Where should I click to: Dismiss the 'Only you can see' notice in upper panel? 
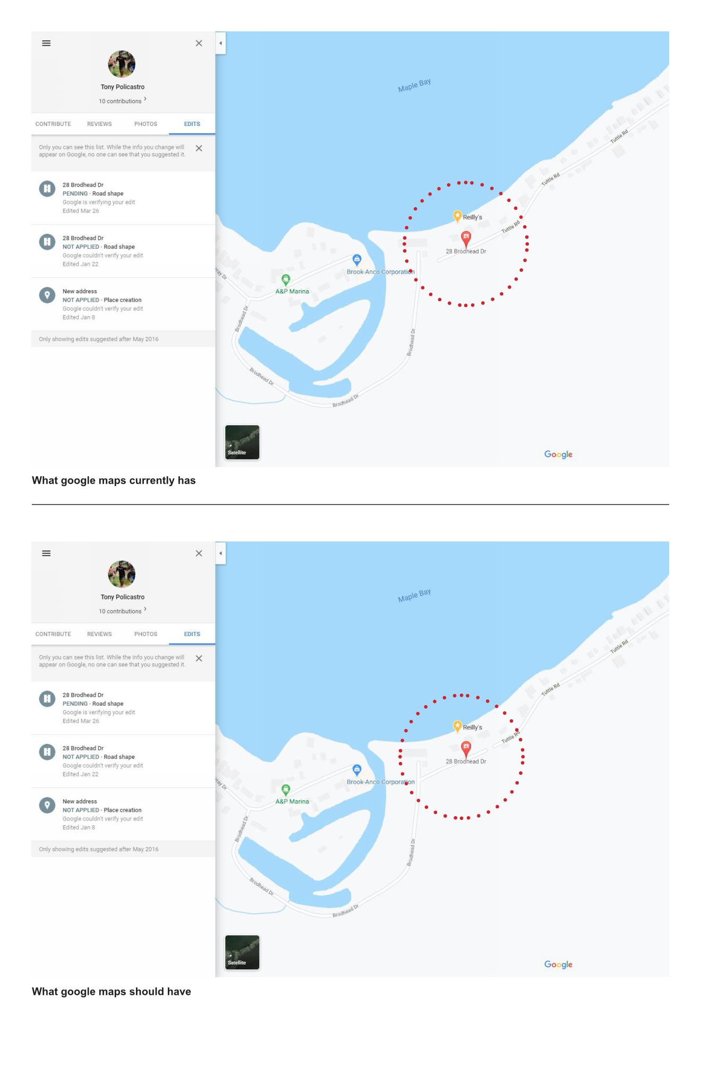pyautogui.click(x=199, y=148)
